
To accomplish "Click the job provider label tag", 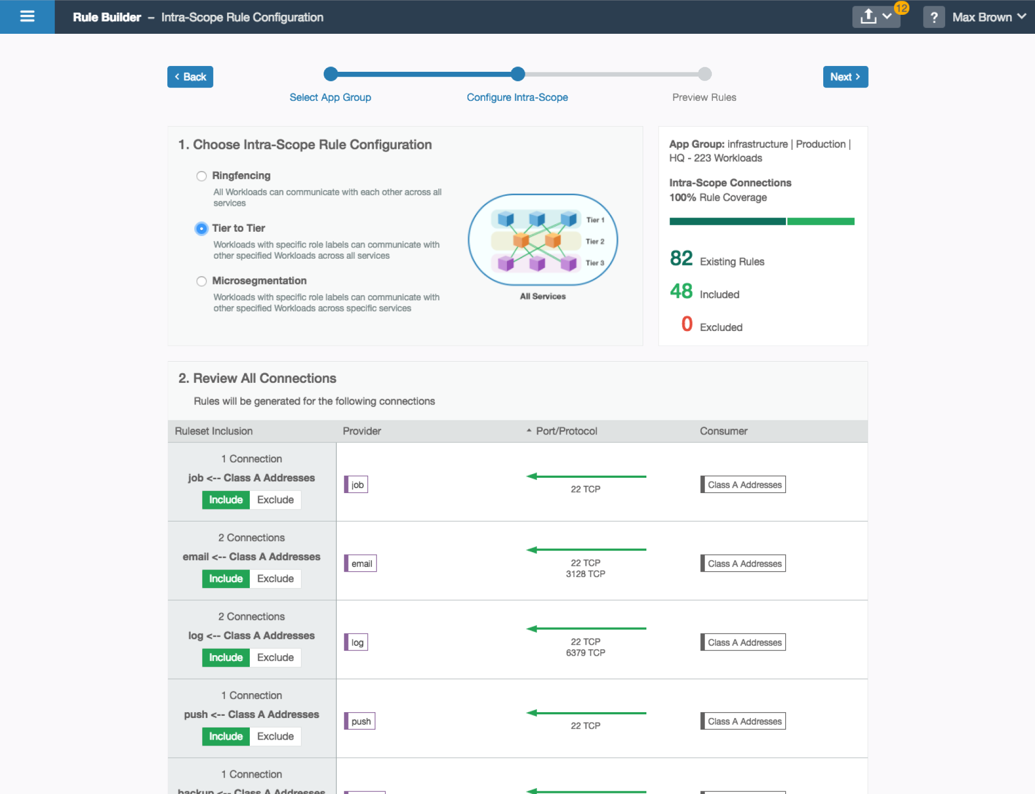I will tap(356, 485).
